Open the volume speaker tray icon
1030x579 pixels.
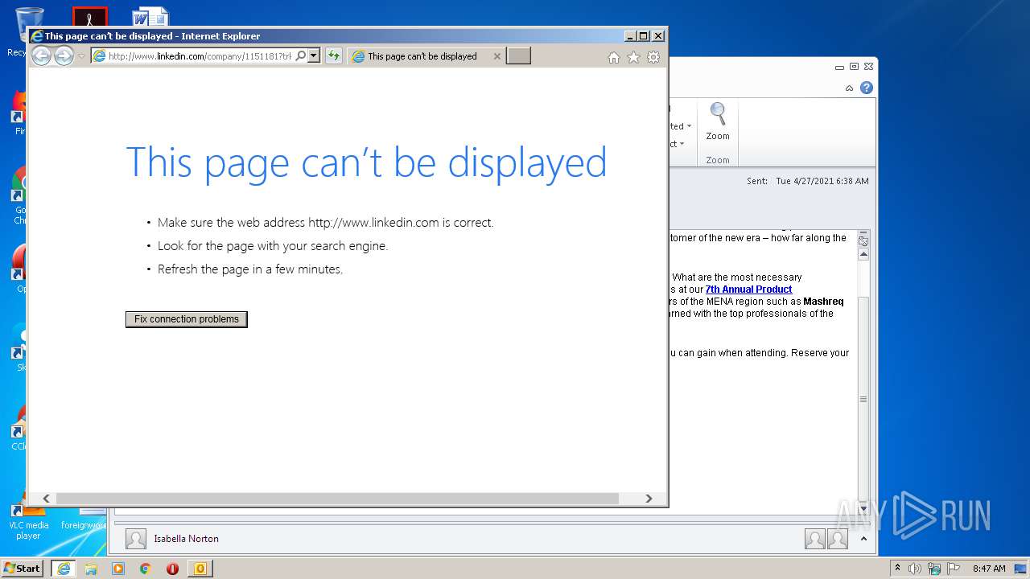pyautogui.click(x=915, y=569)
